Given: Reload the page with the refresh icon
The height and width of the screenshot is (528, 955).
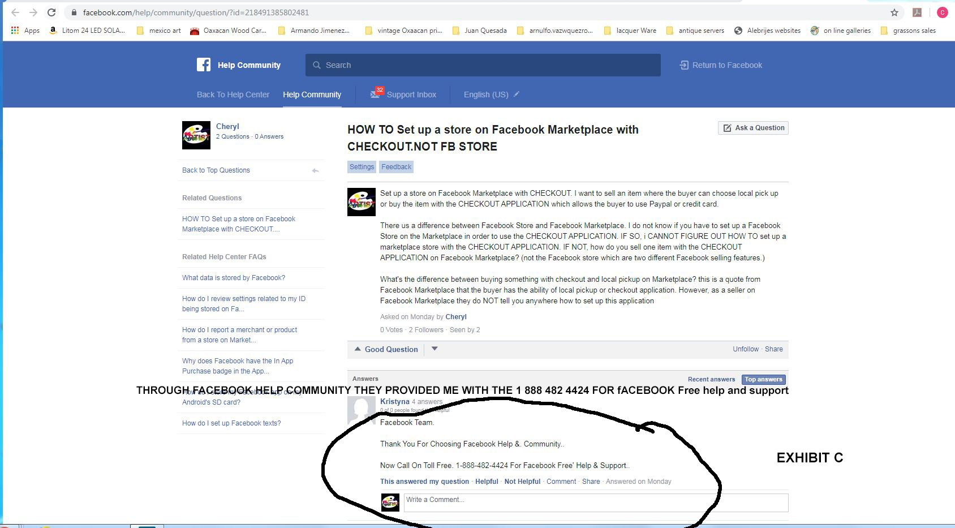Looking at the screenshot, I should coord(51,12).
